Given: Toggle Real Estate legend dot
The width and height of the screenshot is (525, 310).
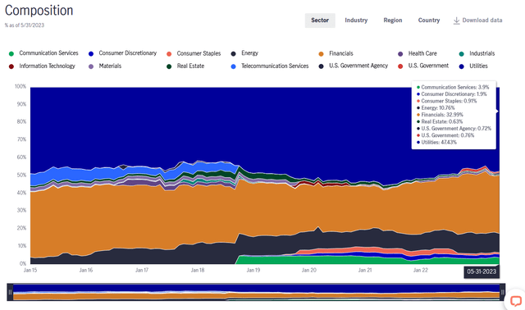Looking at the screenshot, I should [169, 66].
